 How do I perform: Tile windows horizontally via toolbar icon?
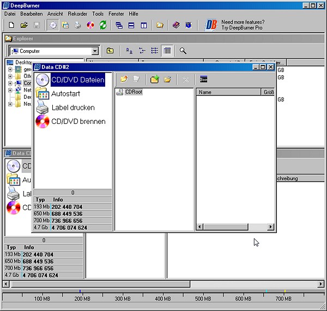(x=131, y=26)
